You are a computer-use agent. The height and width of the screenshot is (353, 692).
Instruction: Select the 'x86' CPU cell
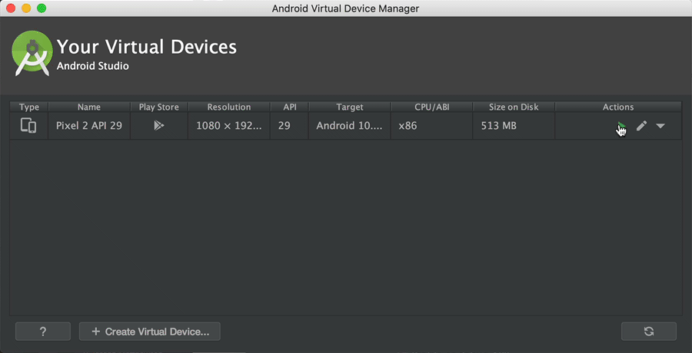(431, 126)
